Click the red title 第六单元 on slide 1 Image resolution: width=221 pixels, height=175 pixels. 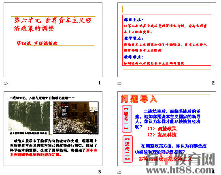click(x=53, y=24)
